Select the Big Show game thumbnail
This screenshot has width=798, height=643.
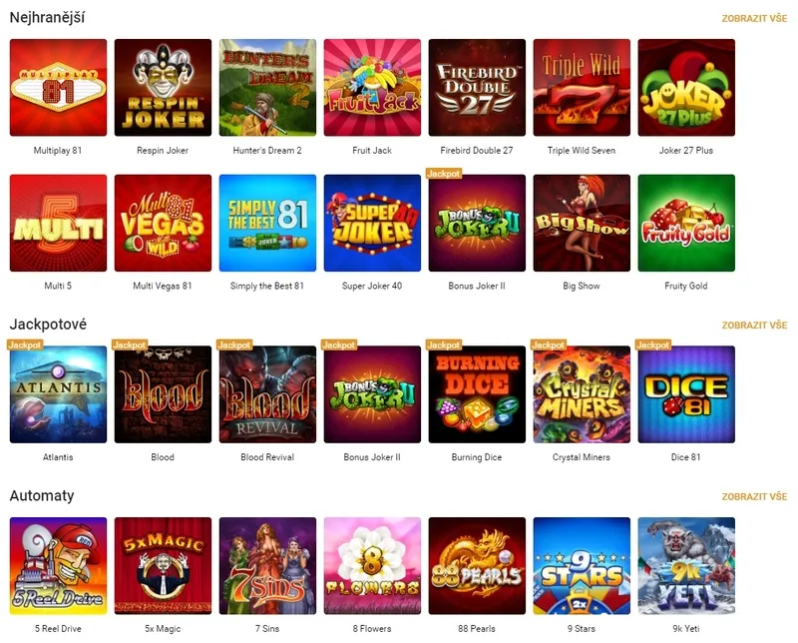582,224
